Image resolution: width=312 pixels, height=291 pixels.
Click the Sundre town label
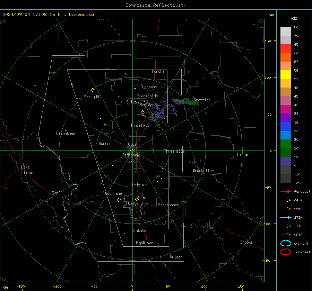click(105, 144)
